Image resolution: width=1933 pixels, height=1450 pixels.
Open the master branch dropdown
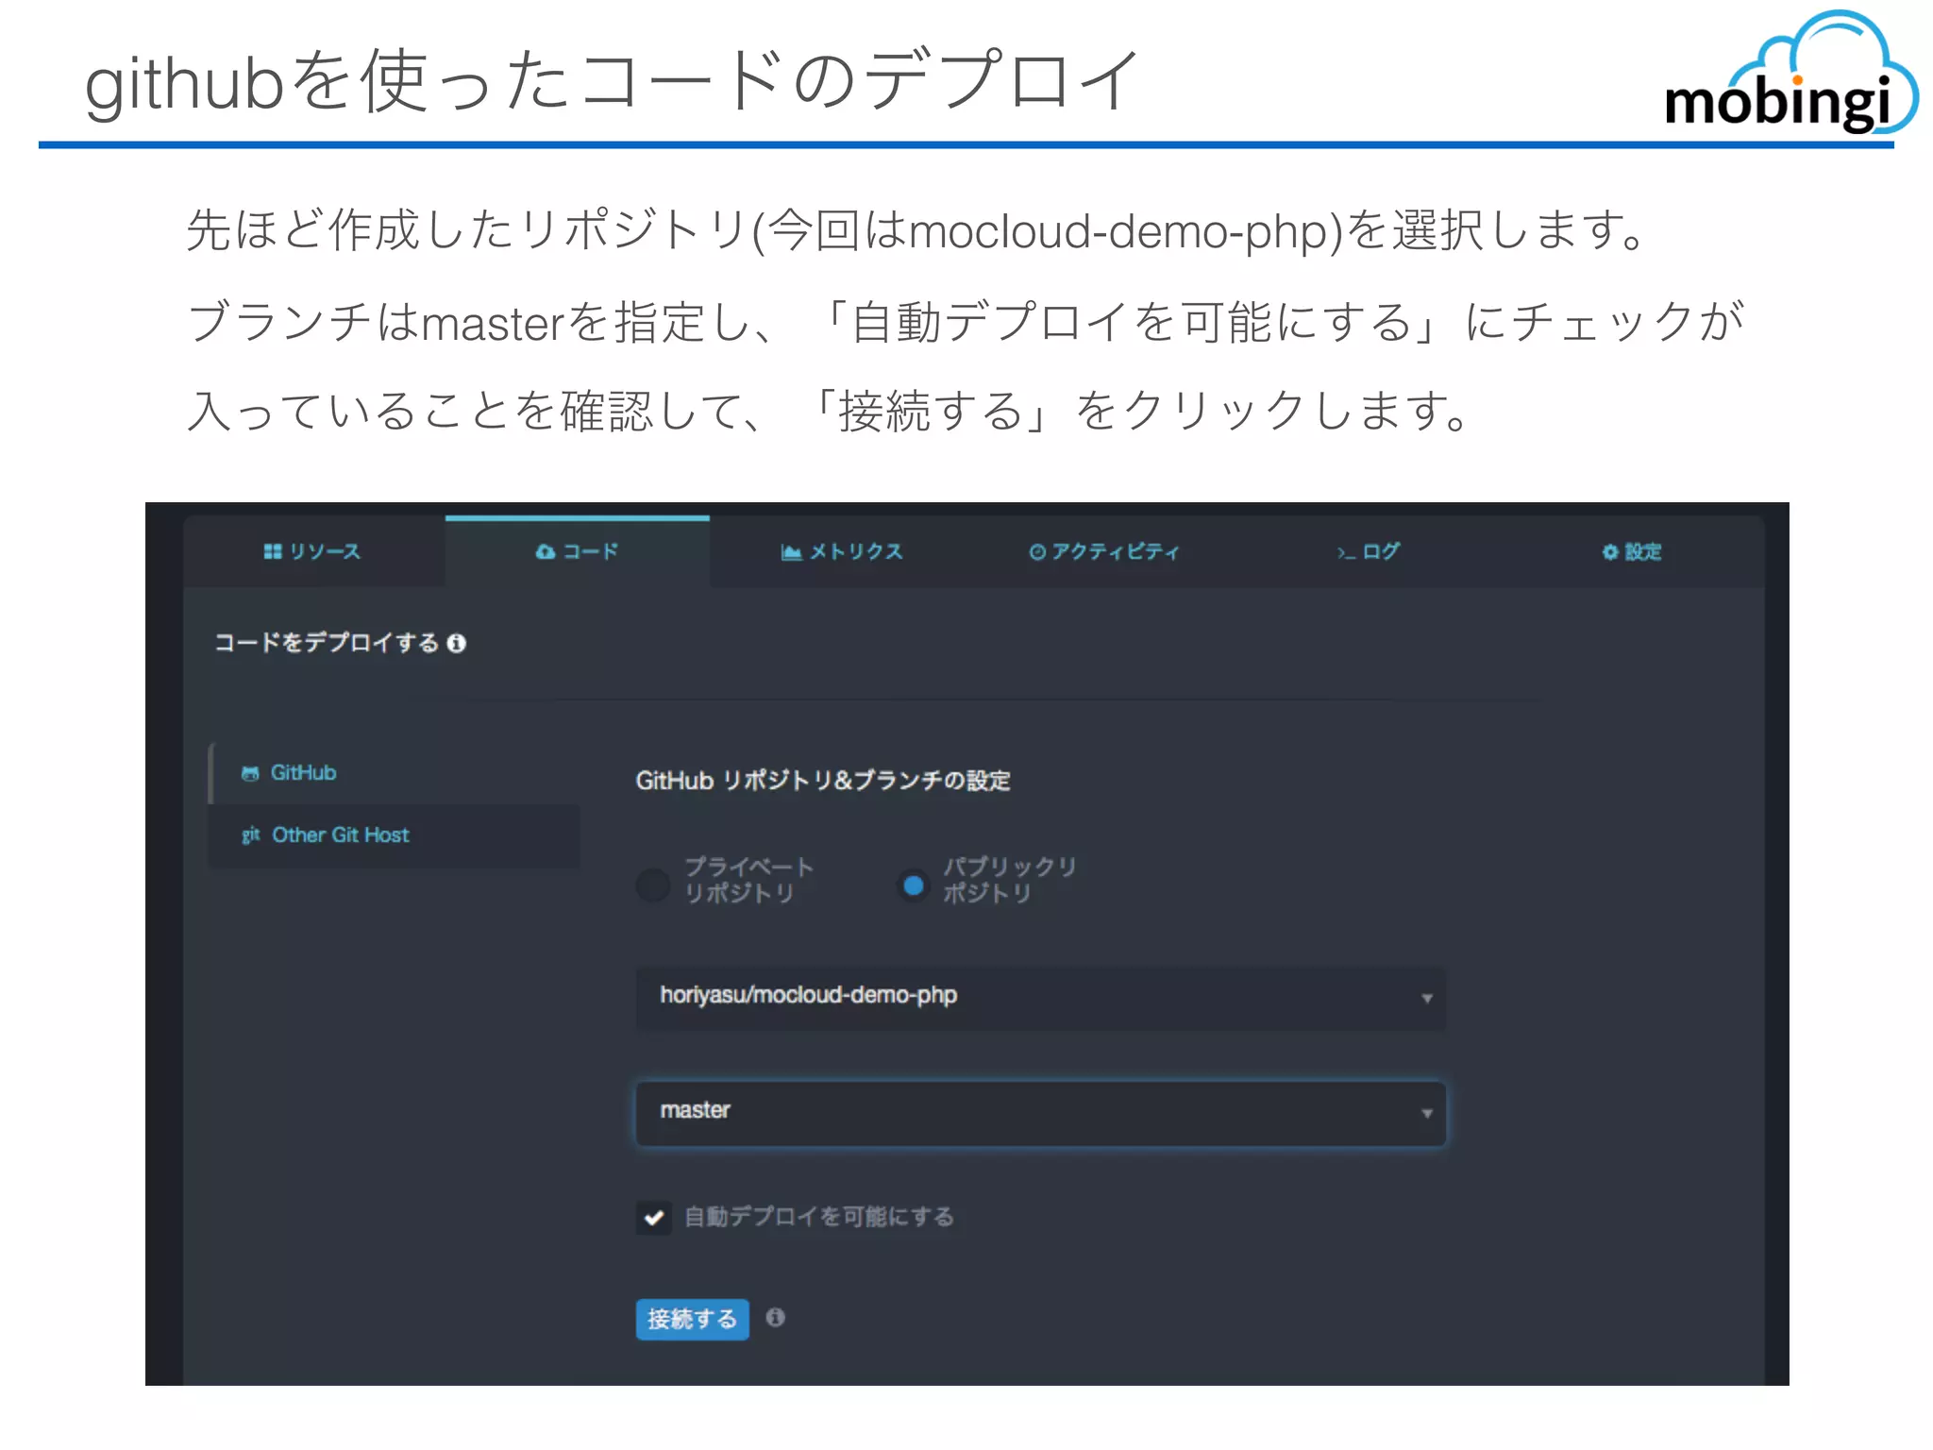pos(1040,1112)
